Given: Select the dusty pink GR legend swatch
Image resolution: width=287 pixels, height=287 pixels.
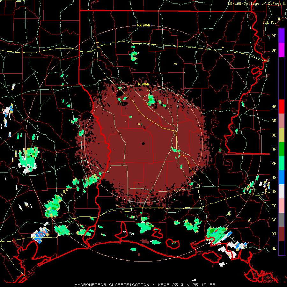Looking at the screenshot, I should click(282, 121).
